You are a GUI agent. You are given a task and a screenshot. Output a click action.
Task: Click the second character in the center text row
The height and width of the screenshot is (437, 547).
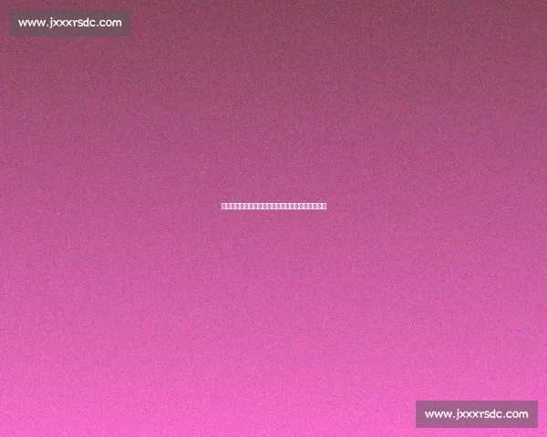228,206
